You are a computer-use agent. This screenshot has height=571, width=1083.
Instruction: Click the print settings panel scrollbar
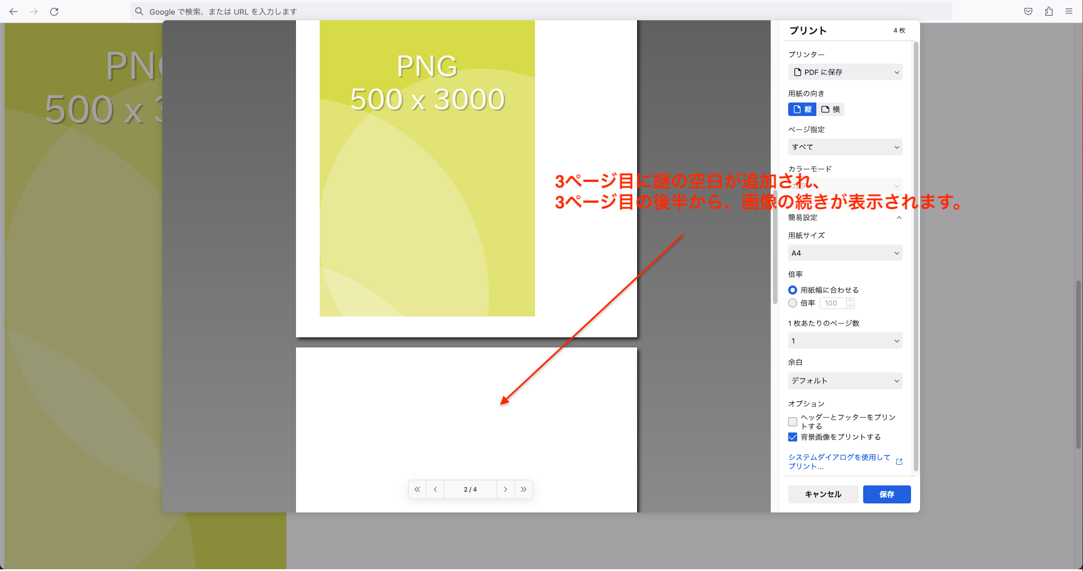pos(916,256)
